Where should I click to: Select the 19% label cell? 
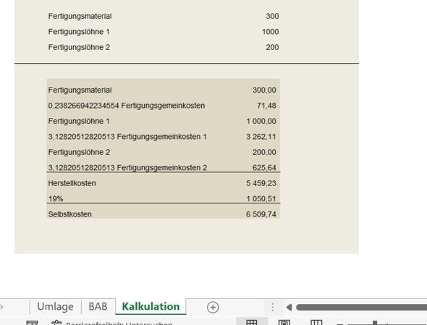pyautogui.click(x=56, y=198)
